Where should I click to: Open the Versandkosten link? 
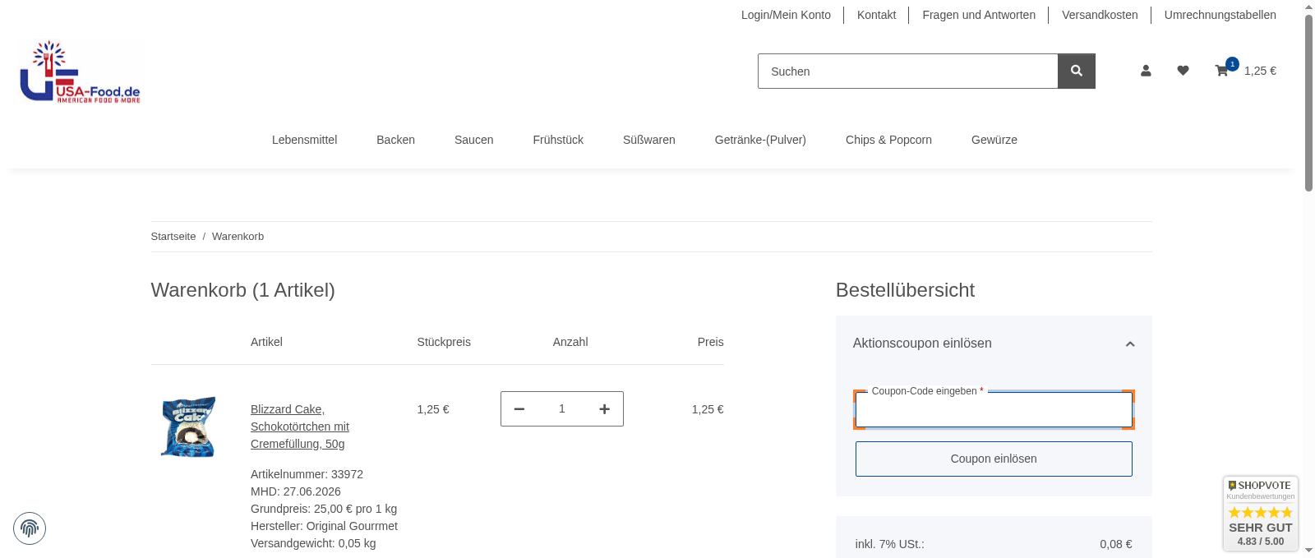coord(1100,15)
